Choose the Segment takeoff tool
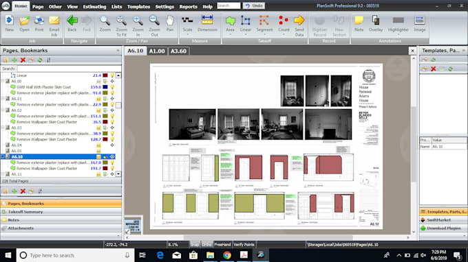 click(264, 24)
